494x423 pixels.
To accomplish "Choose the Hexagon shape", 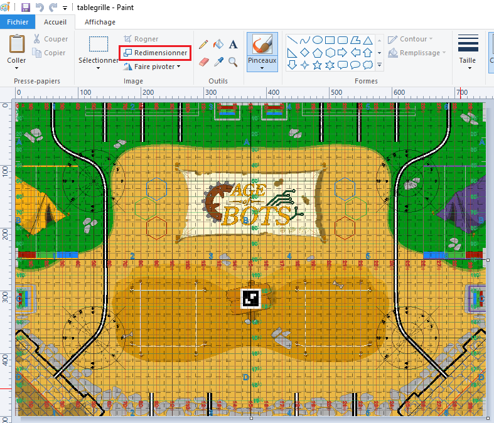I will (x=330, y=53).
